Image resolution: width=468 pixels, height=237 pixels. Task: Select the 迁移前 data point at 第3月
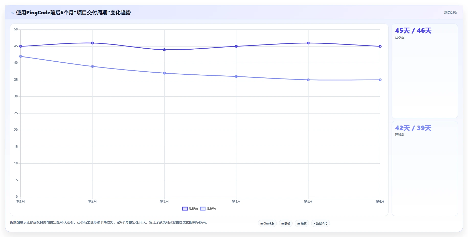click(164, 50)
